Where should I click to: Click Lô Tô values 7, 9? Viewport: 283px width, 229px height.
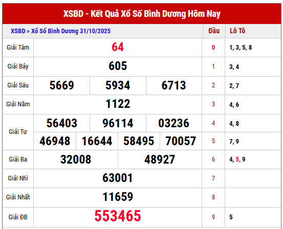point(234,142)
